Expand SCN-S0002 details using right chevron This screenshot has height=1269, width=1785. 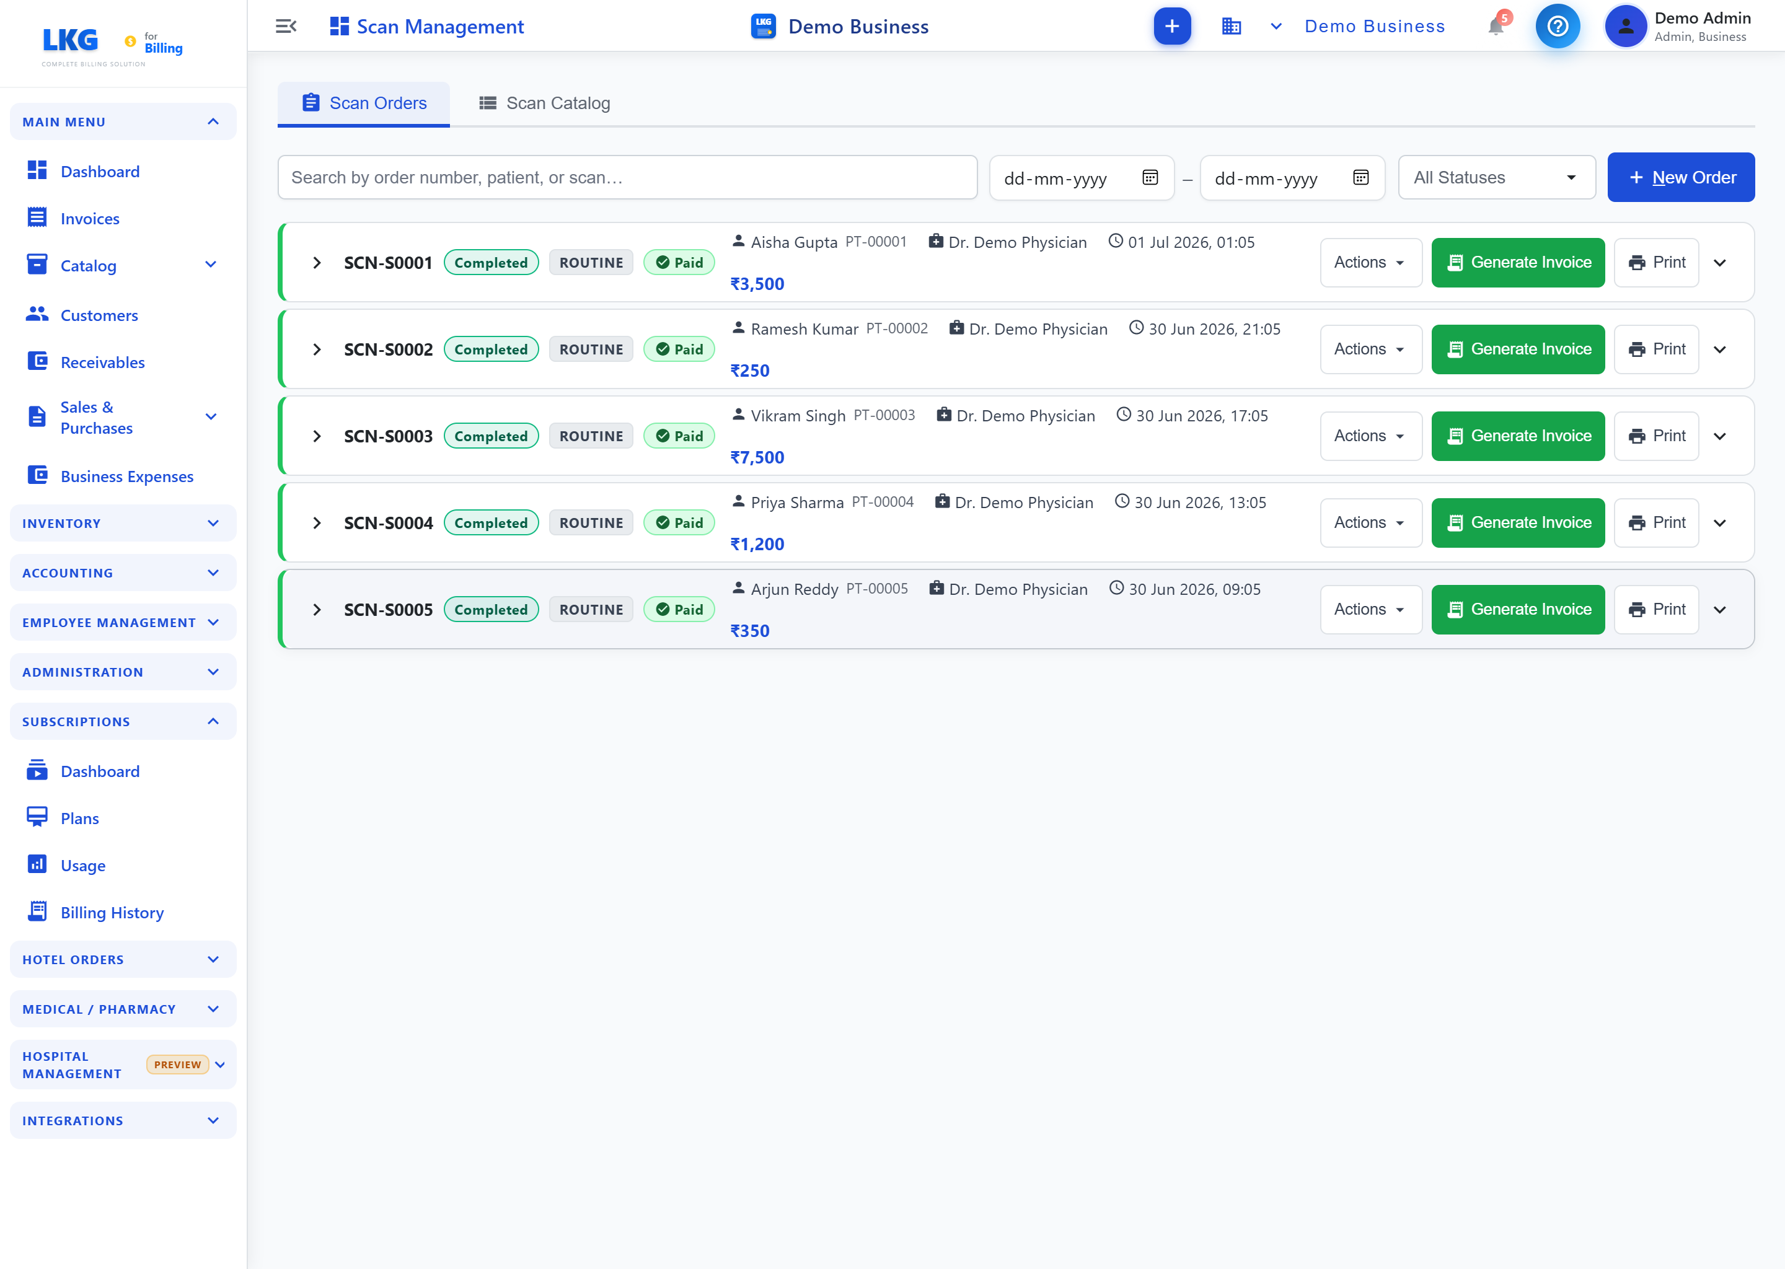(x=1719, y=349)
